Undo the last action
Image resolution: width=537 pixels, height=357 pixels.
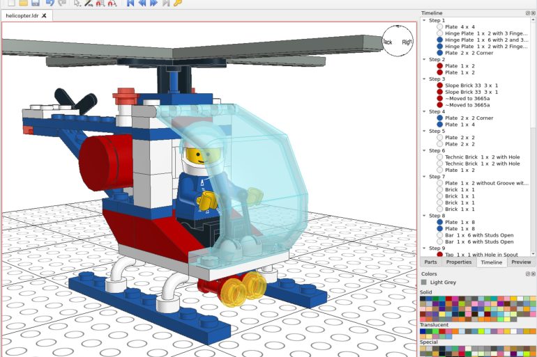click(50, 3)
